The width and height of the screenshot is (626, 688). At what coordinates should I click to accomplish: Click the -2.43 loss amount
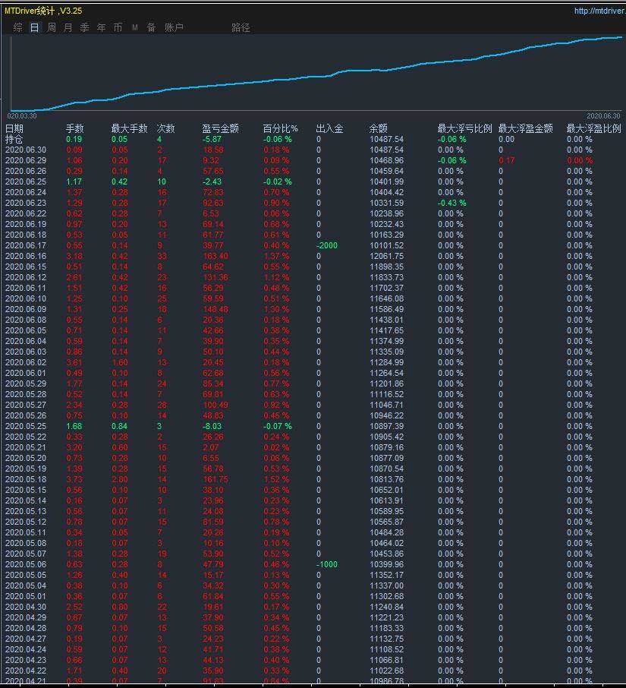[212, 181]
